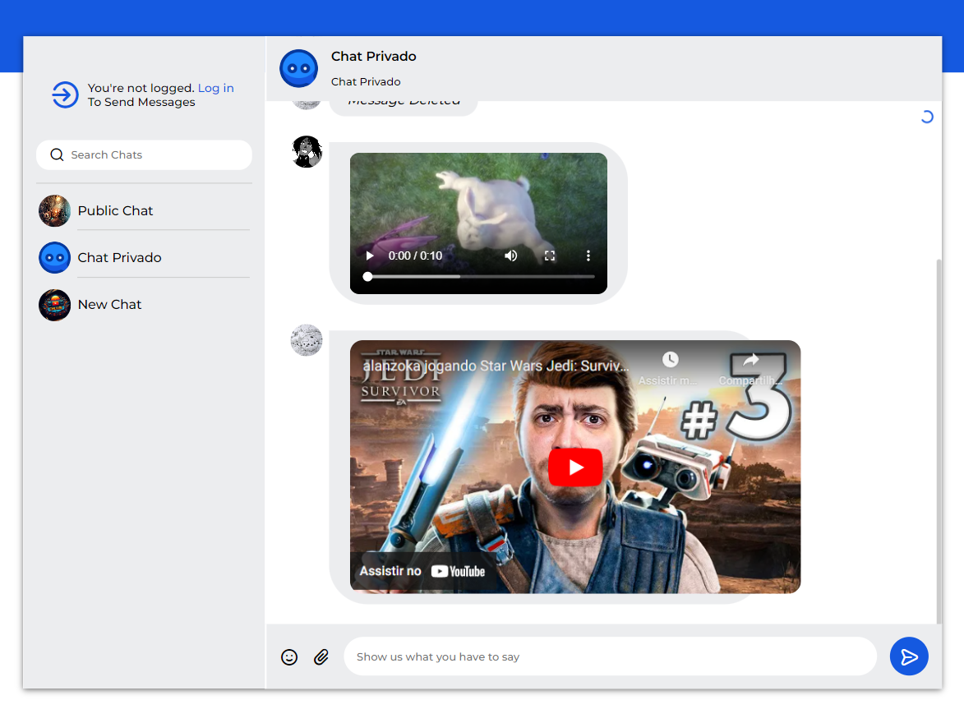
Task: Toggle fullscreen on the video clip
Action: tap(550, 256)
